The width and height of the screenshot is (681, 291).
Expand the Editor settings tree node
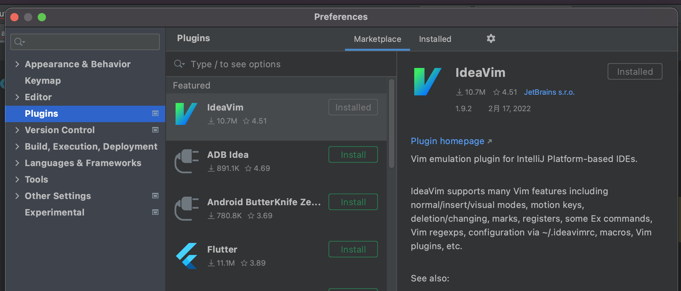click(x=17, y=97)
